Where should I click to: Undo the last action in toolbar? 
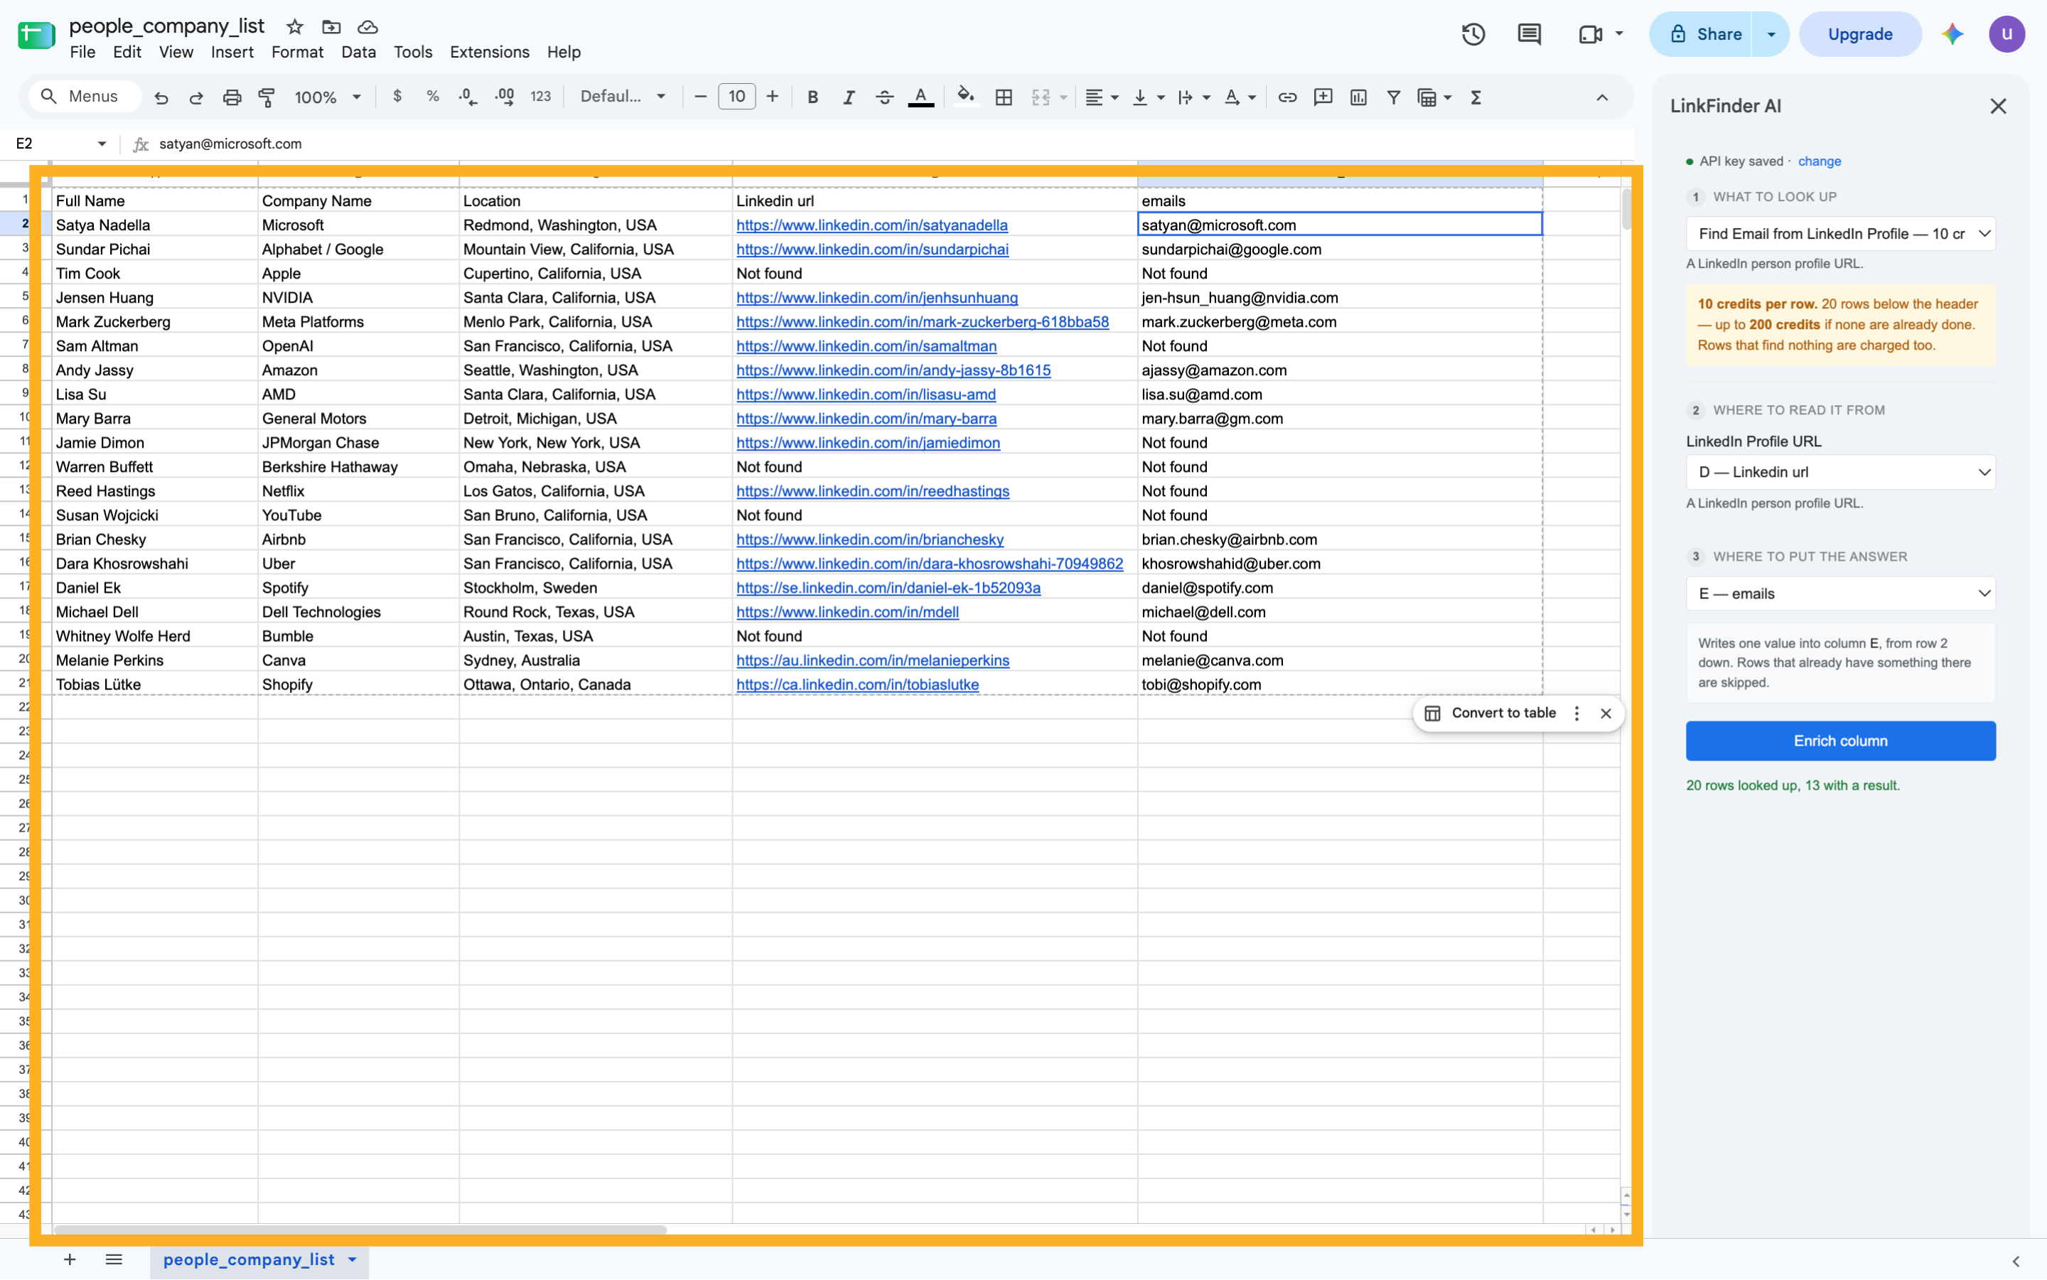161,97
